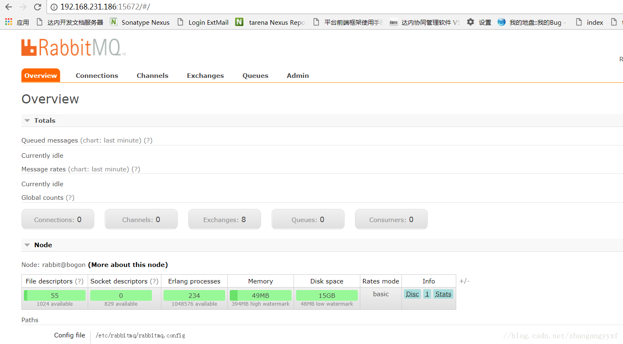
Task: Open the 达内开发文档服务器 bookmark
Action: (70, 22)
